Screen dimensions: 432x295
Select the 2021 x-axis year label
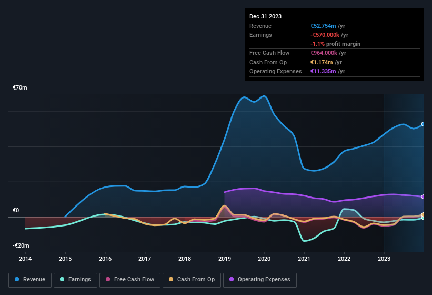click(304, 259)
